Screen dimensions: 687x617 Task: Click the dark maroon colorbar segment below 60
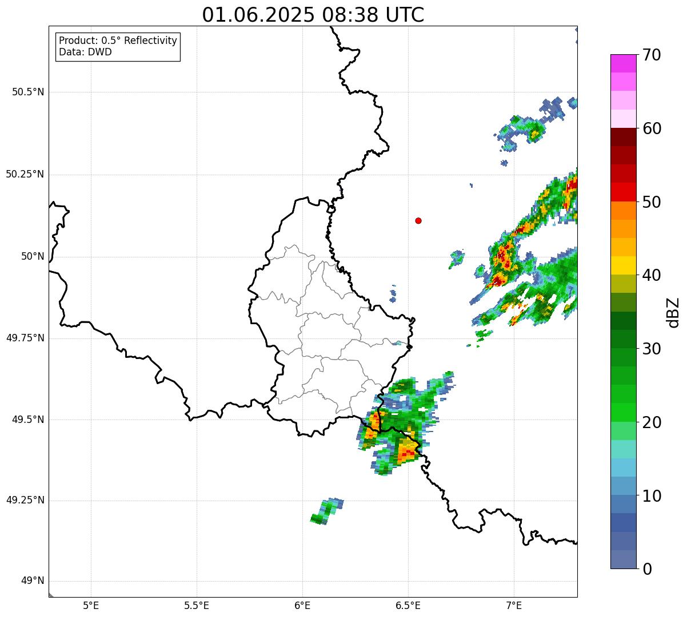point(624,137)
